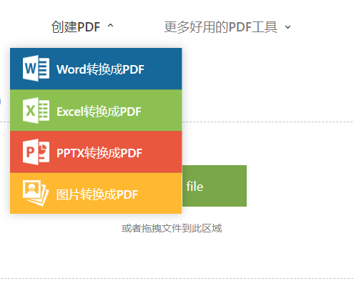The height and width of the screenshot is (291, 354).
Task: Click the Word document icon
Action: click(36, 68)
